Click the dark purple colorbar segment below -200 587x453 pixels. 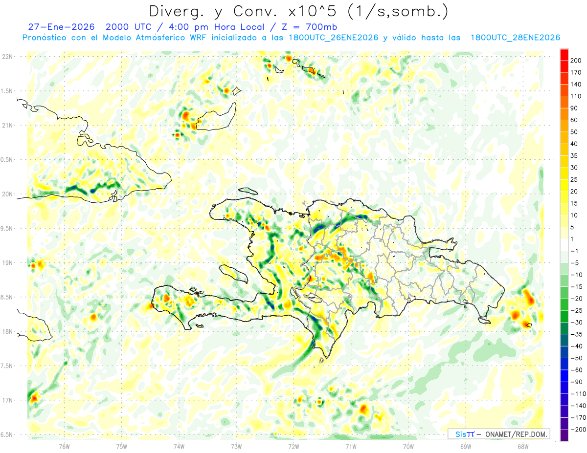tap(564, 435)
